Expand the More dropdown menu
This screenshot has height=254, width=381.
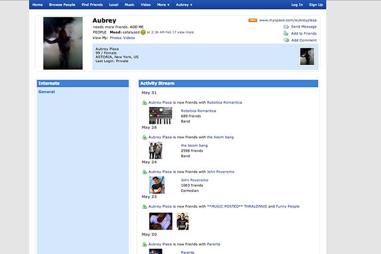163,5
